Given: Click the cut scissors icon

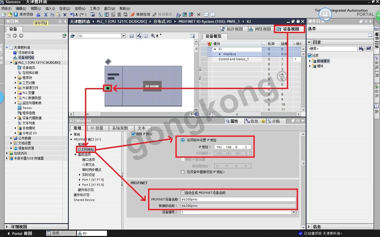Looking at the screenshot, I should point(46,14).
